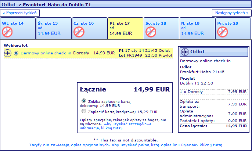Go to Następny tydzień »
Viewport: 252px width, 151px height.
(x=231, y=13)
